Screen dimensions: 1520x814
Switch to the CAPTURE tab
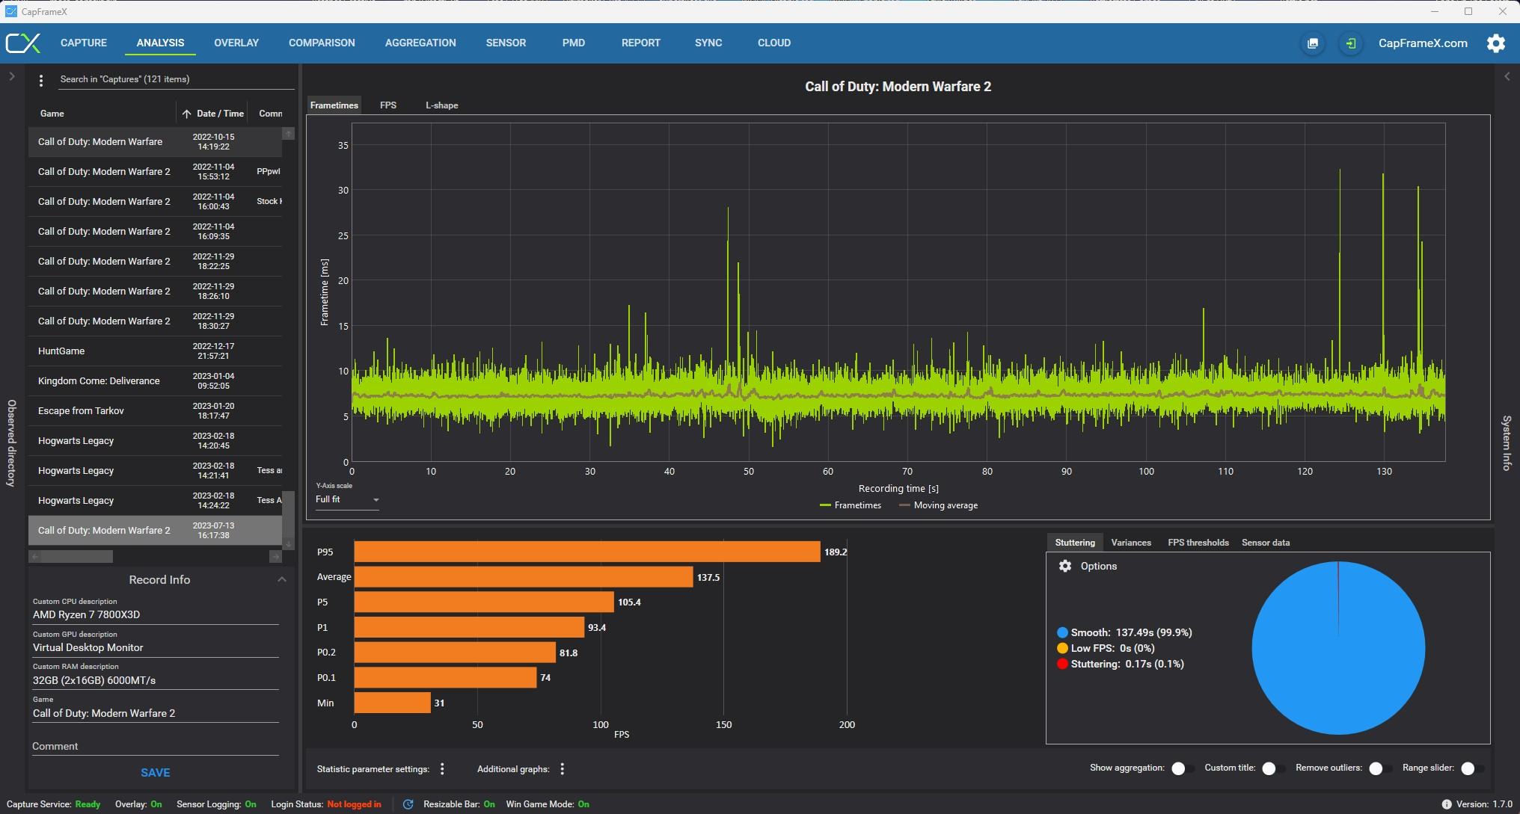tap(84, 43)
